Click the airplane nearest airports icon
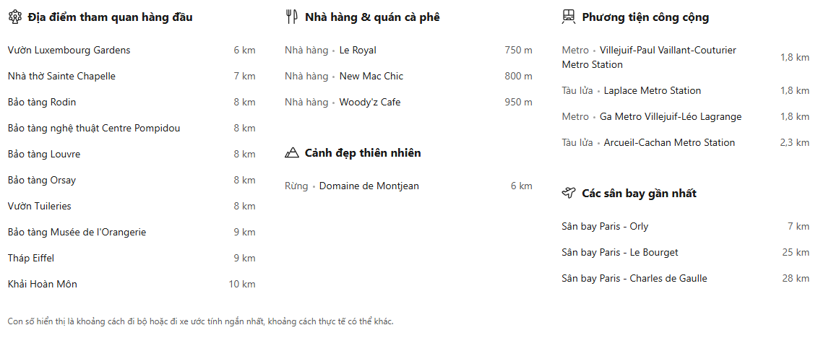The height and width of the screenshot is (338, 818). (569, 194)
